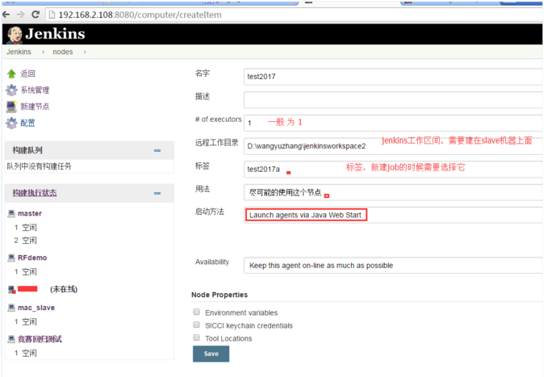Image resolution: width=547 pixels, height=377 pixels.
Task: Click the # of executors field
Action: (393, 123)
